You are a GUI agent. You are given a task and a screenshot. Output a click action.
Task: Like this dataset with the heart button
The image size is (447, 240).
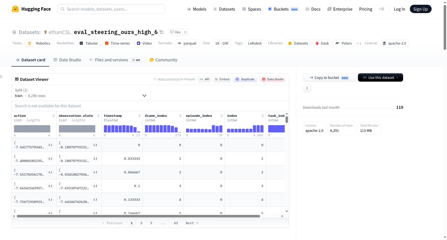pos(175,32)
